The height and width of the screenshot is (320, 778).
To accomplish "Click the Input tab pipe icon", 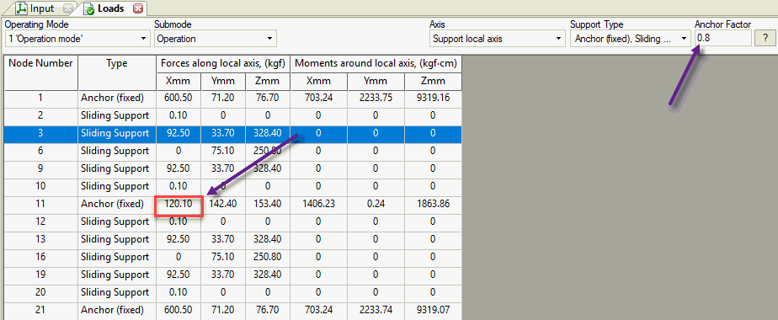I will pyautogui.click(x=21, y=8).
